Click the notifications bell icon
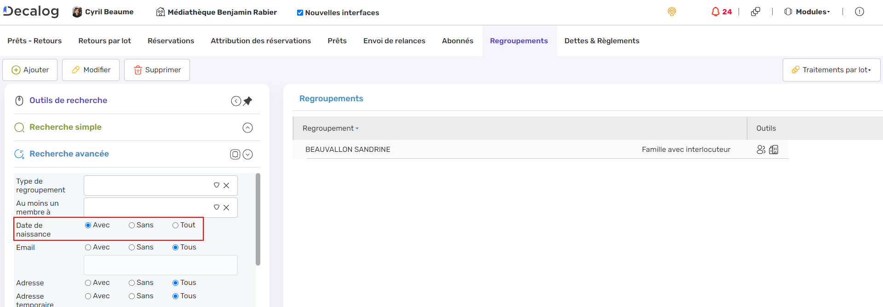Image resolution: width=883 pixels, height=307 pixels. coord(715,12)
